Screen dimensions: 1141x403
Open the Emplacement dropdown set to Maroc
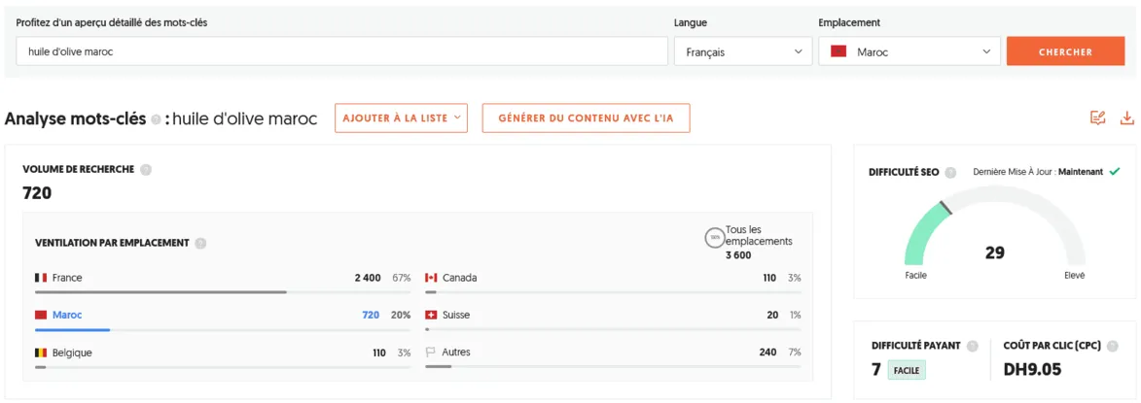coord(909,51)
